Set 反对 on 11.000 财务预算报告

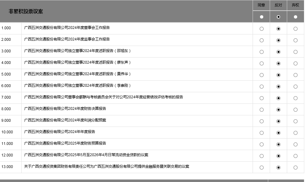click(278, 145)
